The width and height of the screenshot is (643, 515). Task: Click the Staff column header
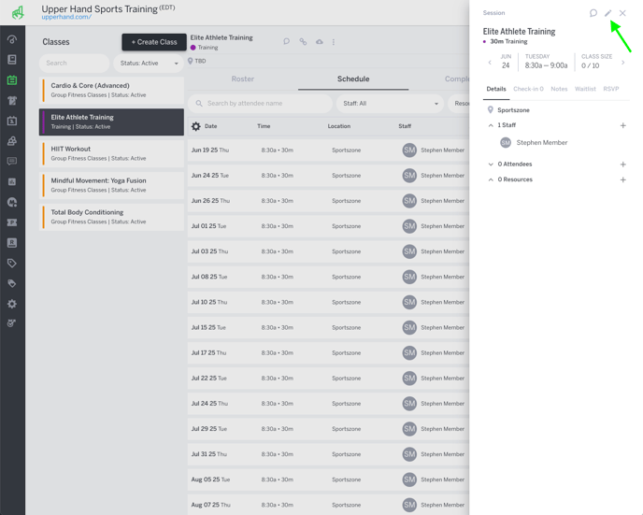405,126
